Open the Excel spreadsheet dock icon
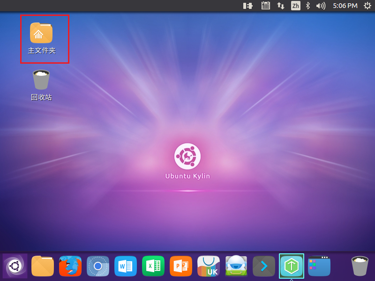 [x=153, y=266]
